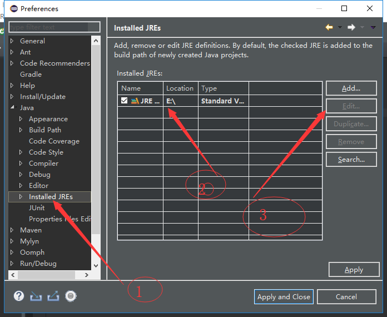Expand the Build Path subnode

[21, 130]
